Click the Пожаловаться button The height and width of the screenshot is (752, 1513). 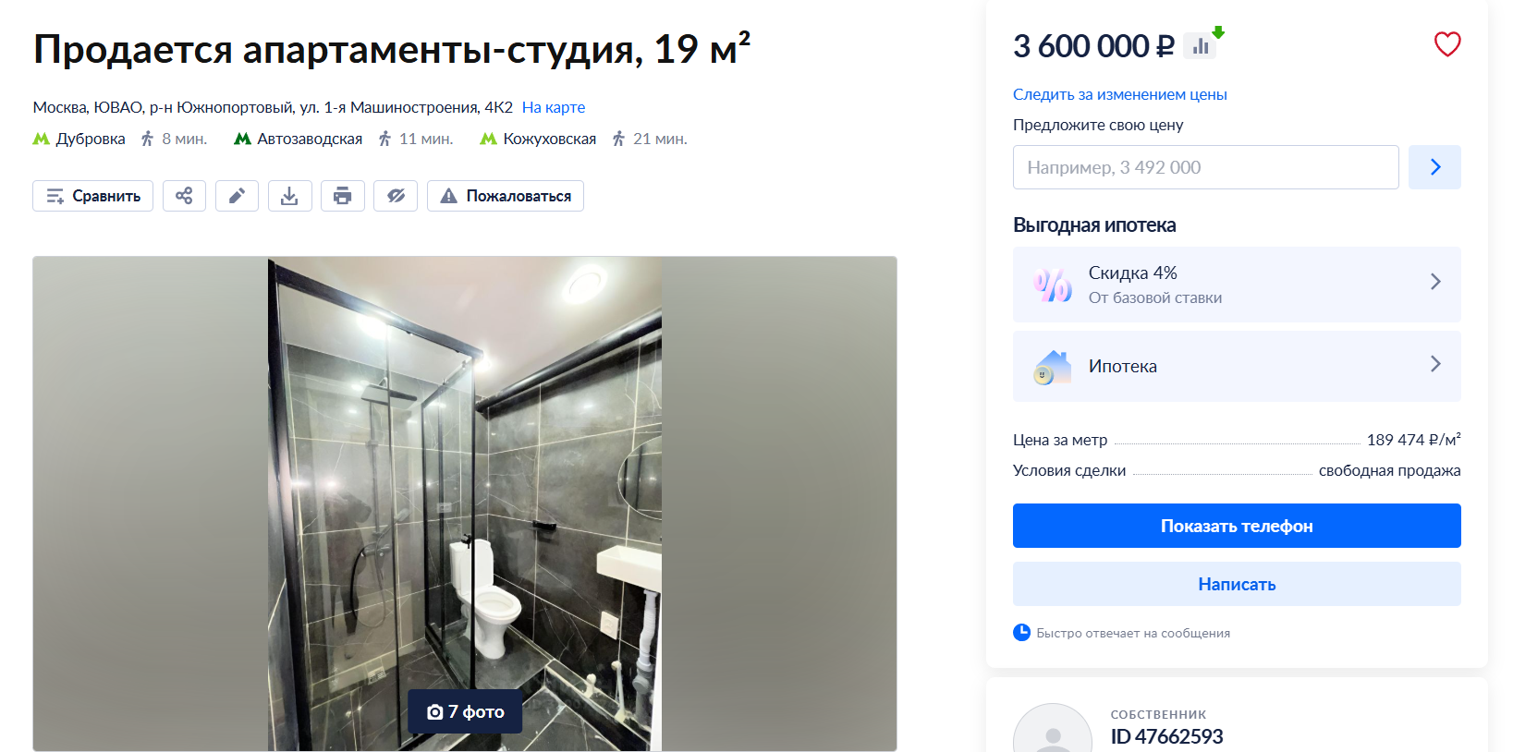tap(506, 196)
